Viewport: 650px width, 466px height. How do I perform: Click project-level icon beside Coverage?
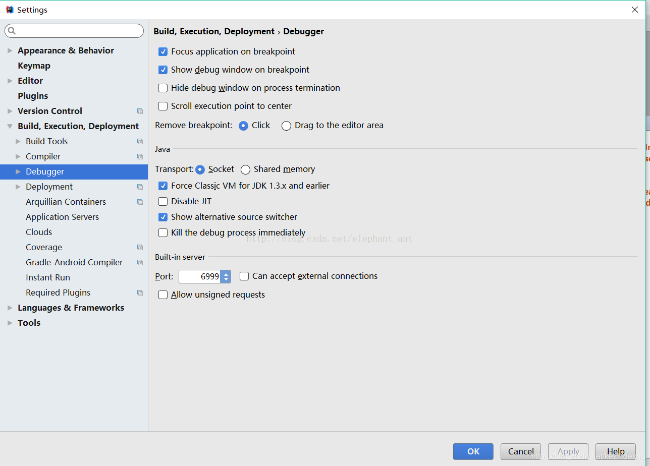click(140, 247)
